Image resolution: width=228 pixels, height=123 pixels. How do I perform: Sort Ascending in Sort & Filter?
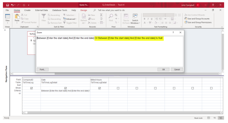54,15
